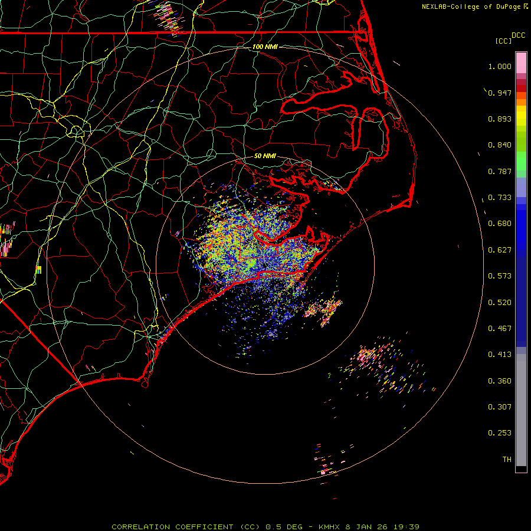Pick the lavender segment of the color bar
The height and width of the screenshot is (531, 531).
click(x=521, y=187)
